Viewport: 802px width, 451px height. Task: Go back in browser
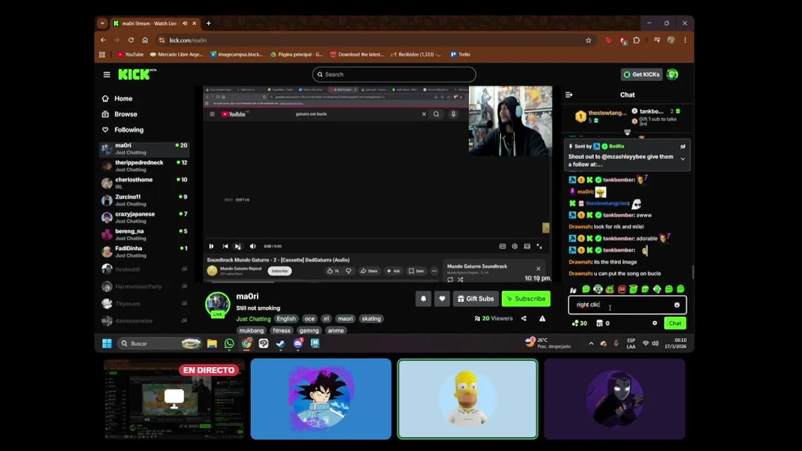tap(103, 40)
